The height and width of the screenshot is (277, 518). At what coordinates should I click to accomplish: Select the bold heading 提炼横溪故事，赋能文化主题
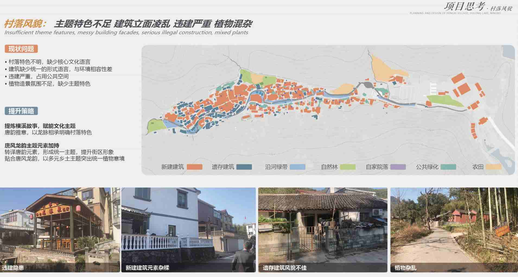tap(40, 126)
